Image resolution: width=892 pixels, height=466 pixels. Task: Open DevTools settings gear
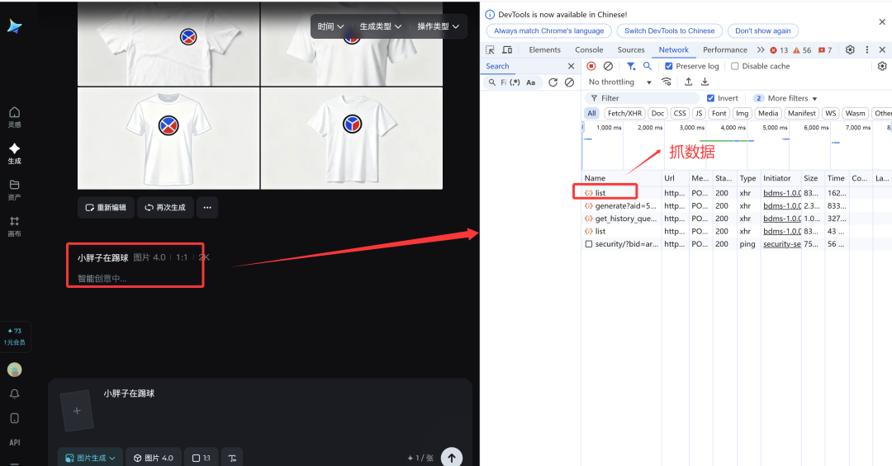point(850,50)
